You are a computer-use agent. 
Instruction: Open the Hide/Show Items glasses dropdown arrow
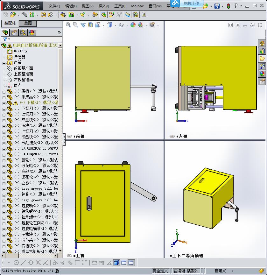tap(127, 25)
